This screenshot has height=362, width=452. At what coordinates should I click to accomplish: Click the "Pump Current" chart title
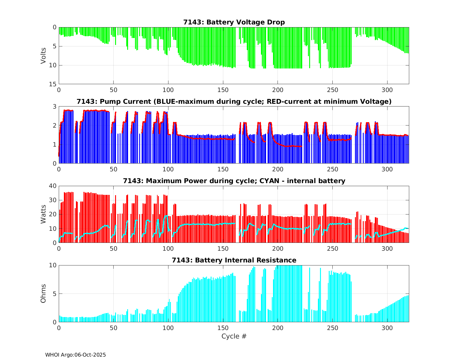tap(234, 102)
